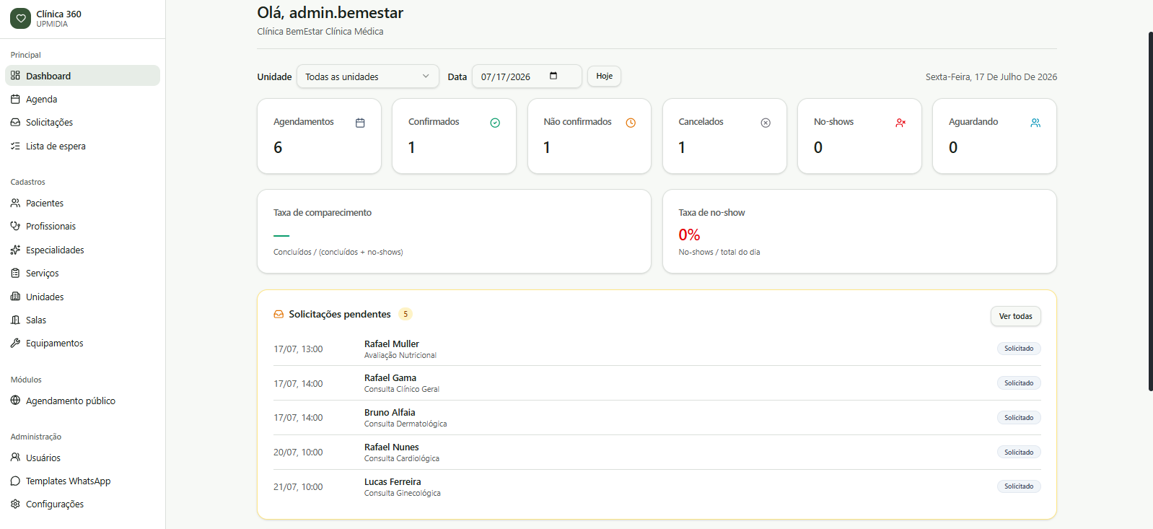The height and width of the screenshot is (529, 1153).
Task: Click the green check icon on Confirmados card
Action: pos(495,123)
